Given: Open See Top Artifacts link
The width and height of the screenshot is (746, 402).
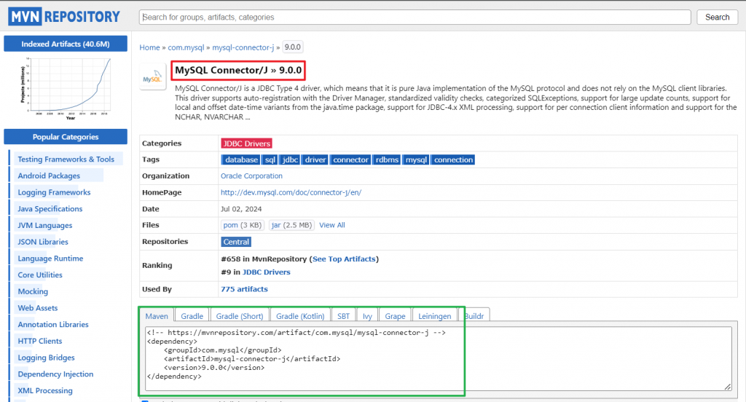Looking at the screenshot, I should (x=344, y=259).
